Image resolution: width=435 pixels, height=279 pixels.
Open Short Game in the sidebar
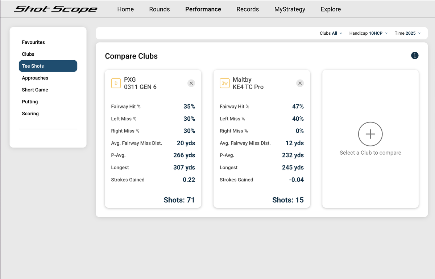(x=48, y=90)
